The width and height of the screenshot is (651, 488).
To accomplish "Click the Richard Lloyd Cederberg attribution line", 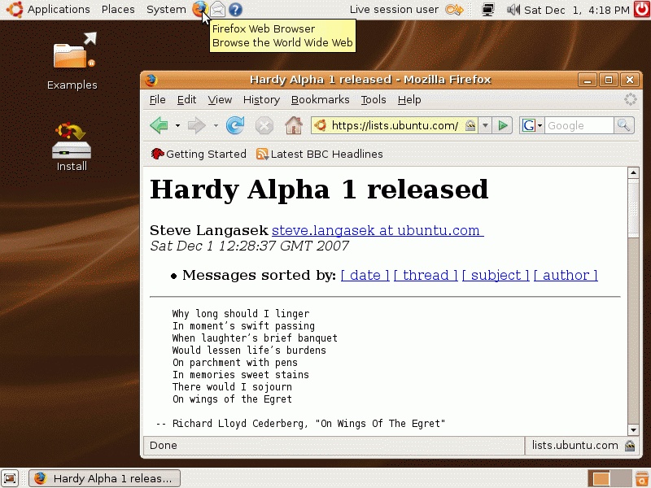I will [300, 423].
